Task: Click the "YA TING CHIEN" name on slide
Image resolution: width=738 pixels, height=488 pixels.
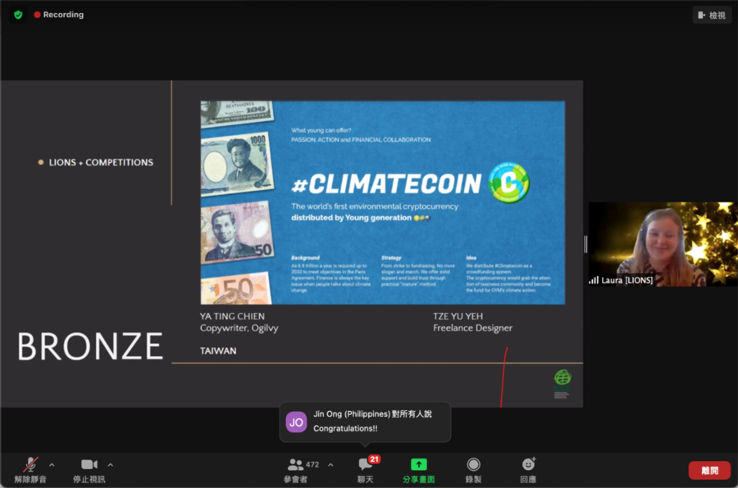Action: click(x=232, y=316)
